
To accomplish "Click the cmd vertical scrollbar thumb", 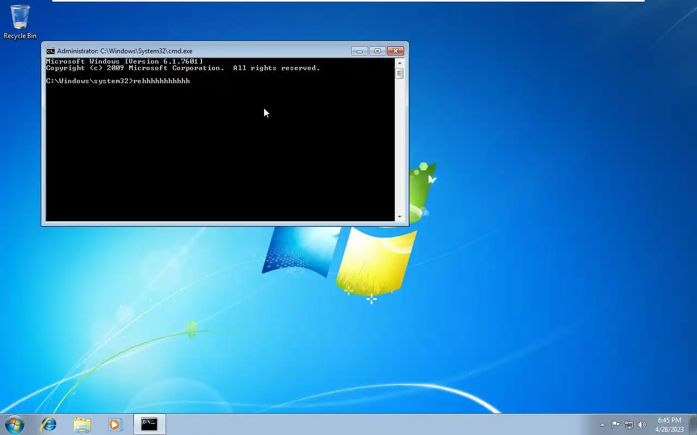I will (400, 73).
